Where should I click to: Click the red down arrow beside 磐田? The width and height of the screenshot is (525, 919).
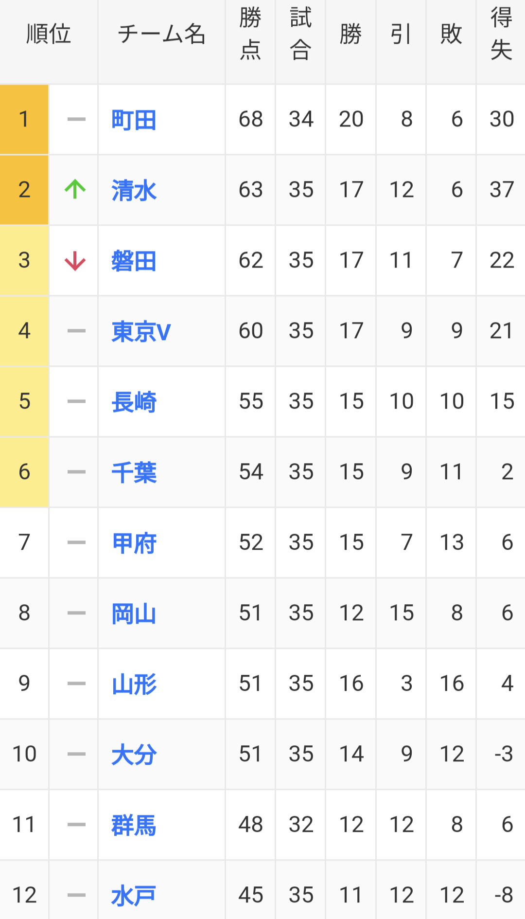coord(75,261)
